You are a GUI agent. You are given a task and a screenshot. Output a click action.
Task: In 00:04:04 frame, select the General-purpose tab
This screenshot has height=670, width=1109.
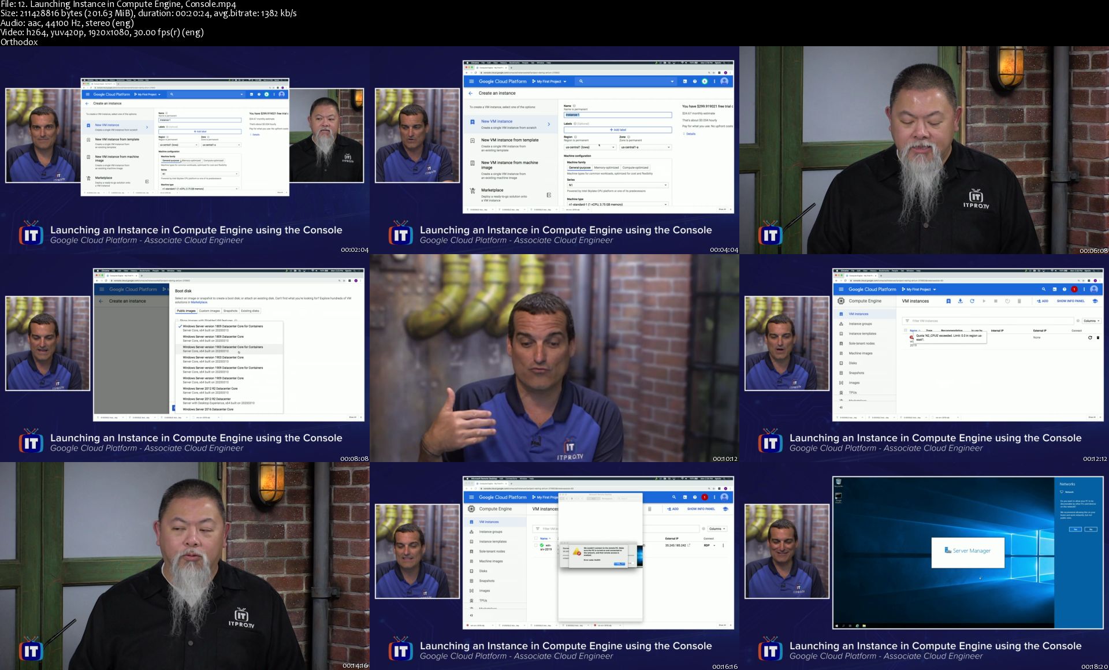click(579, 167)
